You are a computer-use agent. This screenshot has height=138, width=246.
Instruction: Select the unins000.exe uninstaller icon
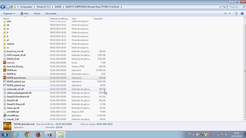coord(5,115)
